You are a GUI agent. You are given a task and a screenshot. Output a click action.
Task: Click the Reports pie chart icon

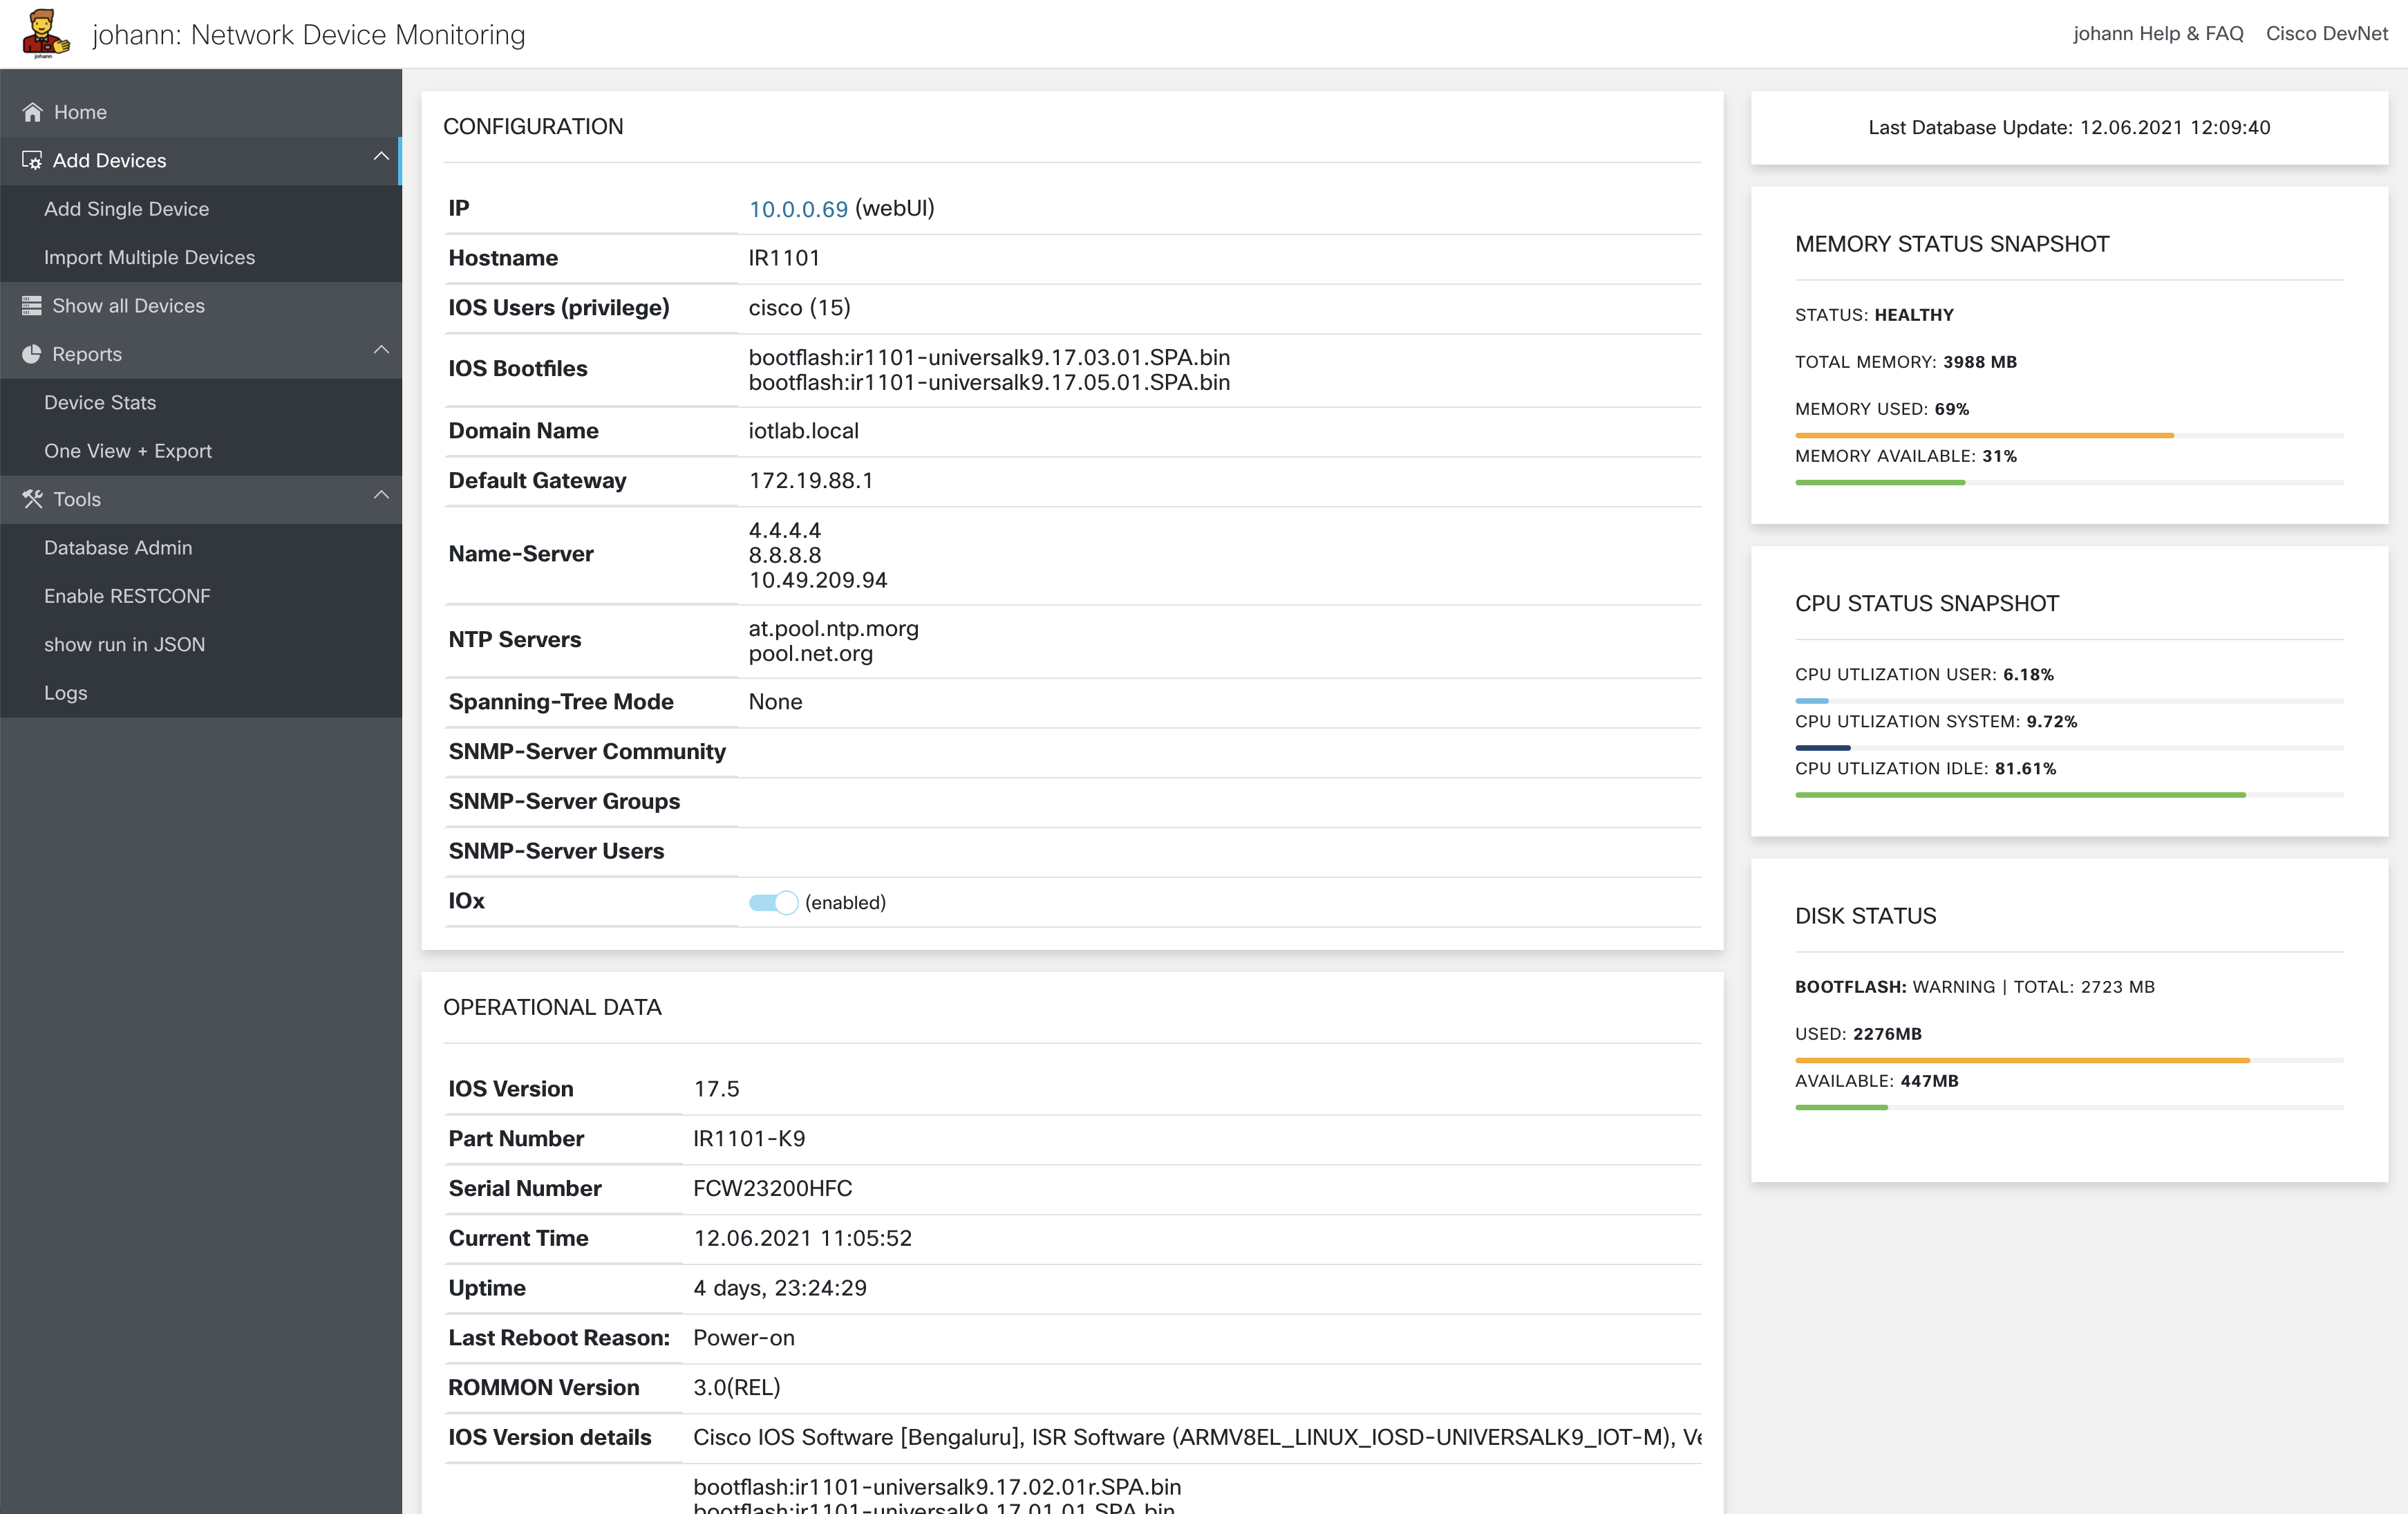click(31, 354)
